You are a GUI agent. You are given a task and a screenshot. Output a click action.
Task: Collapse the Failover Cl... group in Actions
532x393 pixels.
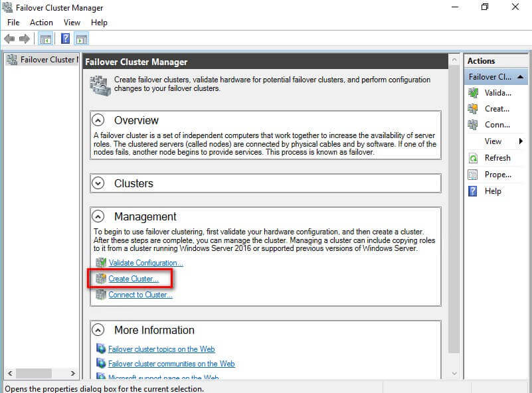(x=521, y=77)
